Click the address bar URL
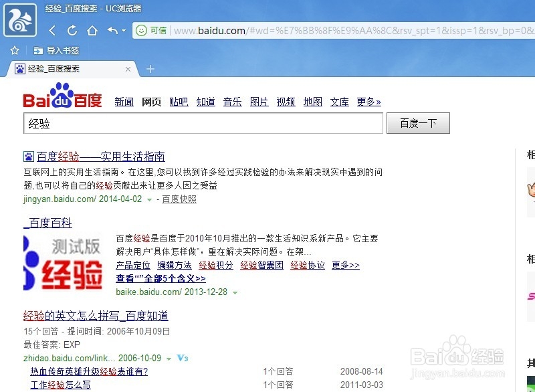535x392 pixels. 354,31
